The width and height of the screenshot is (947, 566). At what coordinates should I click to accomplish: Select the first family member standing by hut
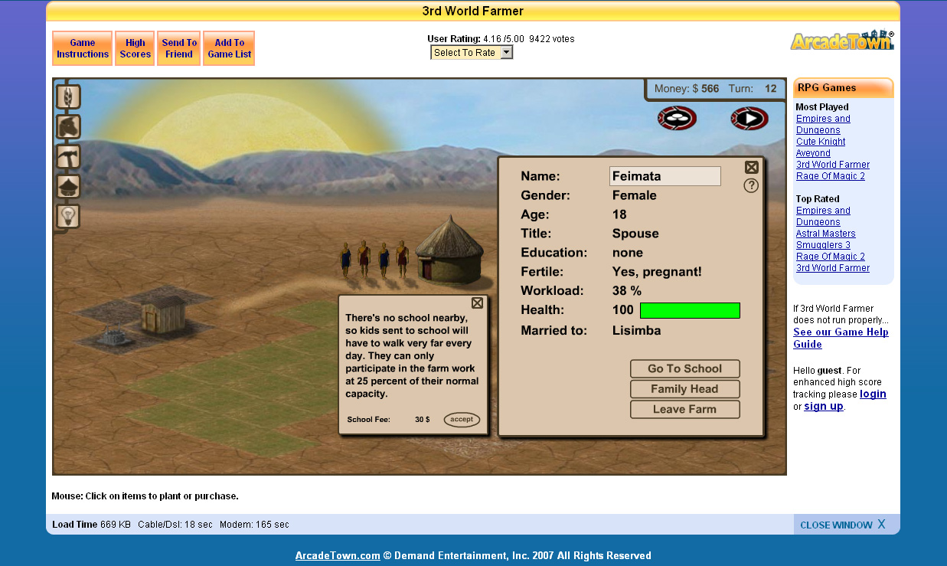coord(346,260)
